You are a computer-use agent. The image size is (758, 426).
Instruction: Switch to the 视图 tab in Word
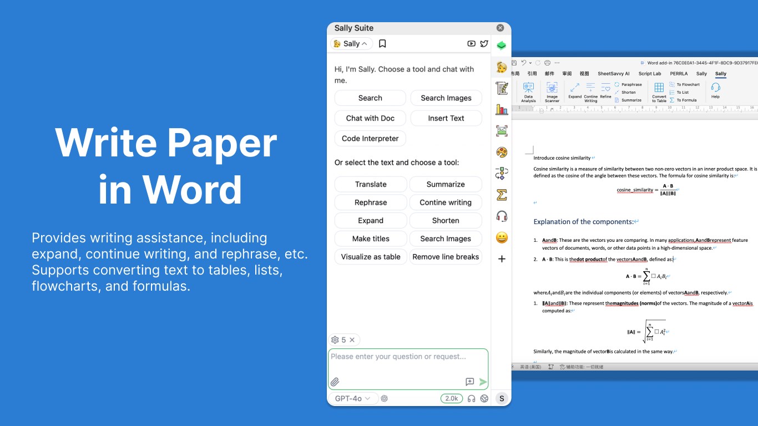584,74
